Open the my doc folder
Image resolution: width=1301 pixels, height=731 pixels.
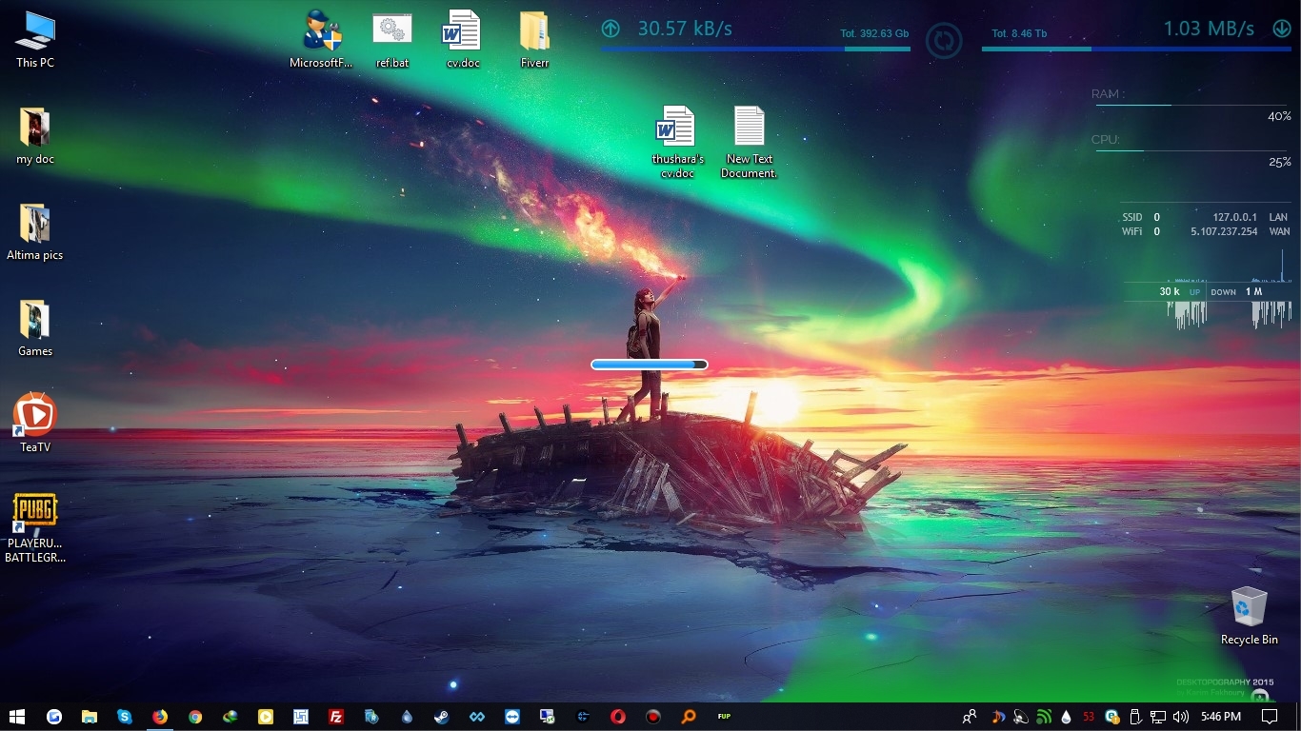point(35,136)
